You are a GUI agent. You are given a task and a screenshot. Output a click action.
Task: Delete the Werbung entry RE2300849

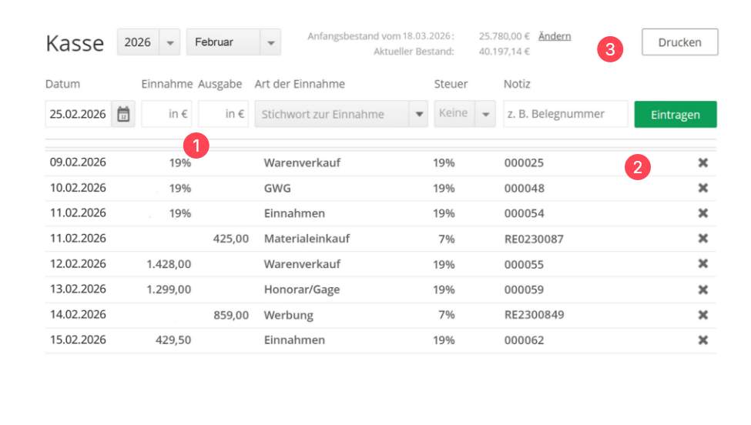(702, 315)
